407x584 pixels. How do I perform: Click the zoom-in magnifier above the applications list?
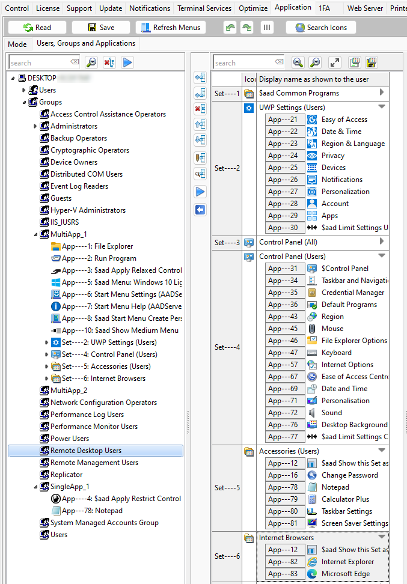(x=298, y=62)
